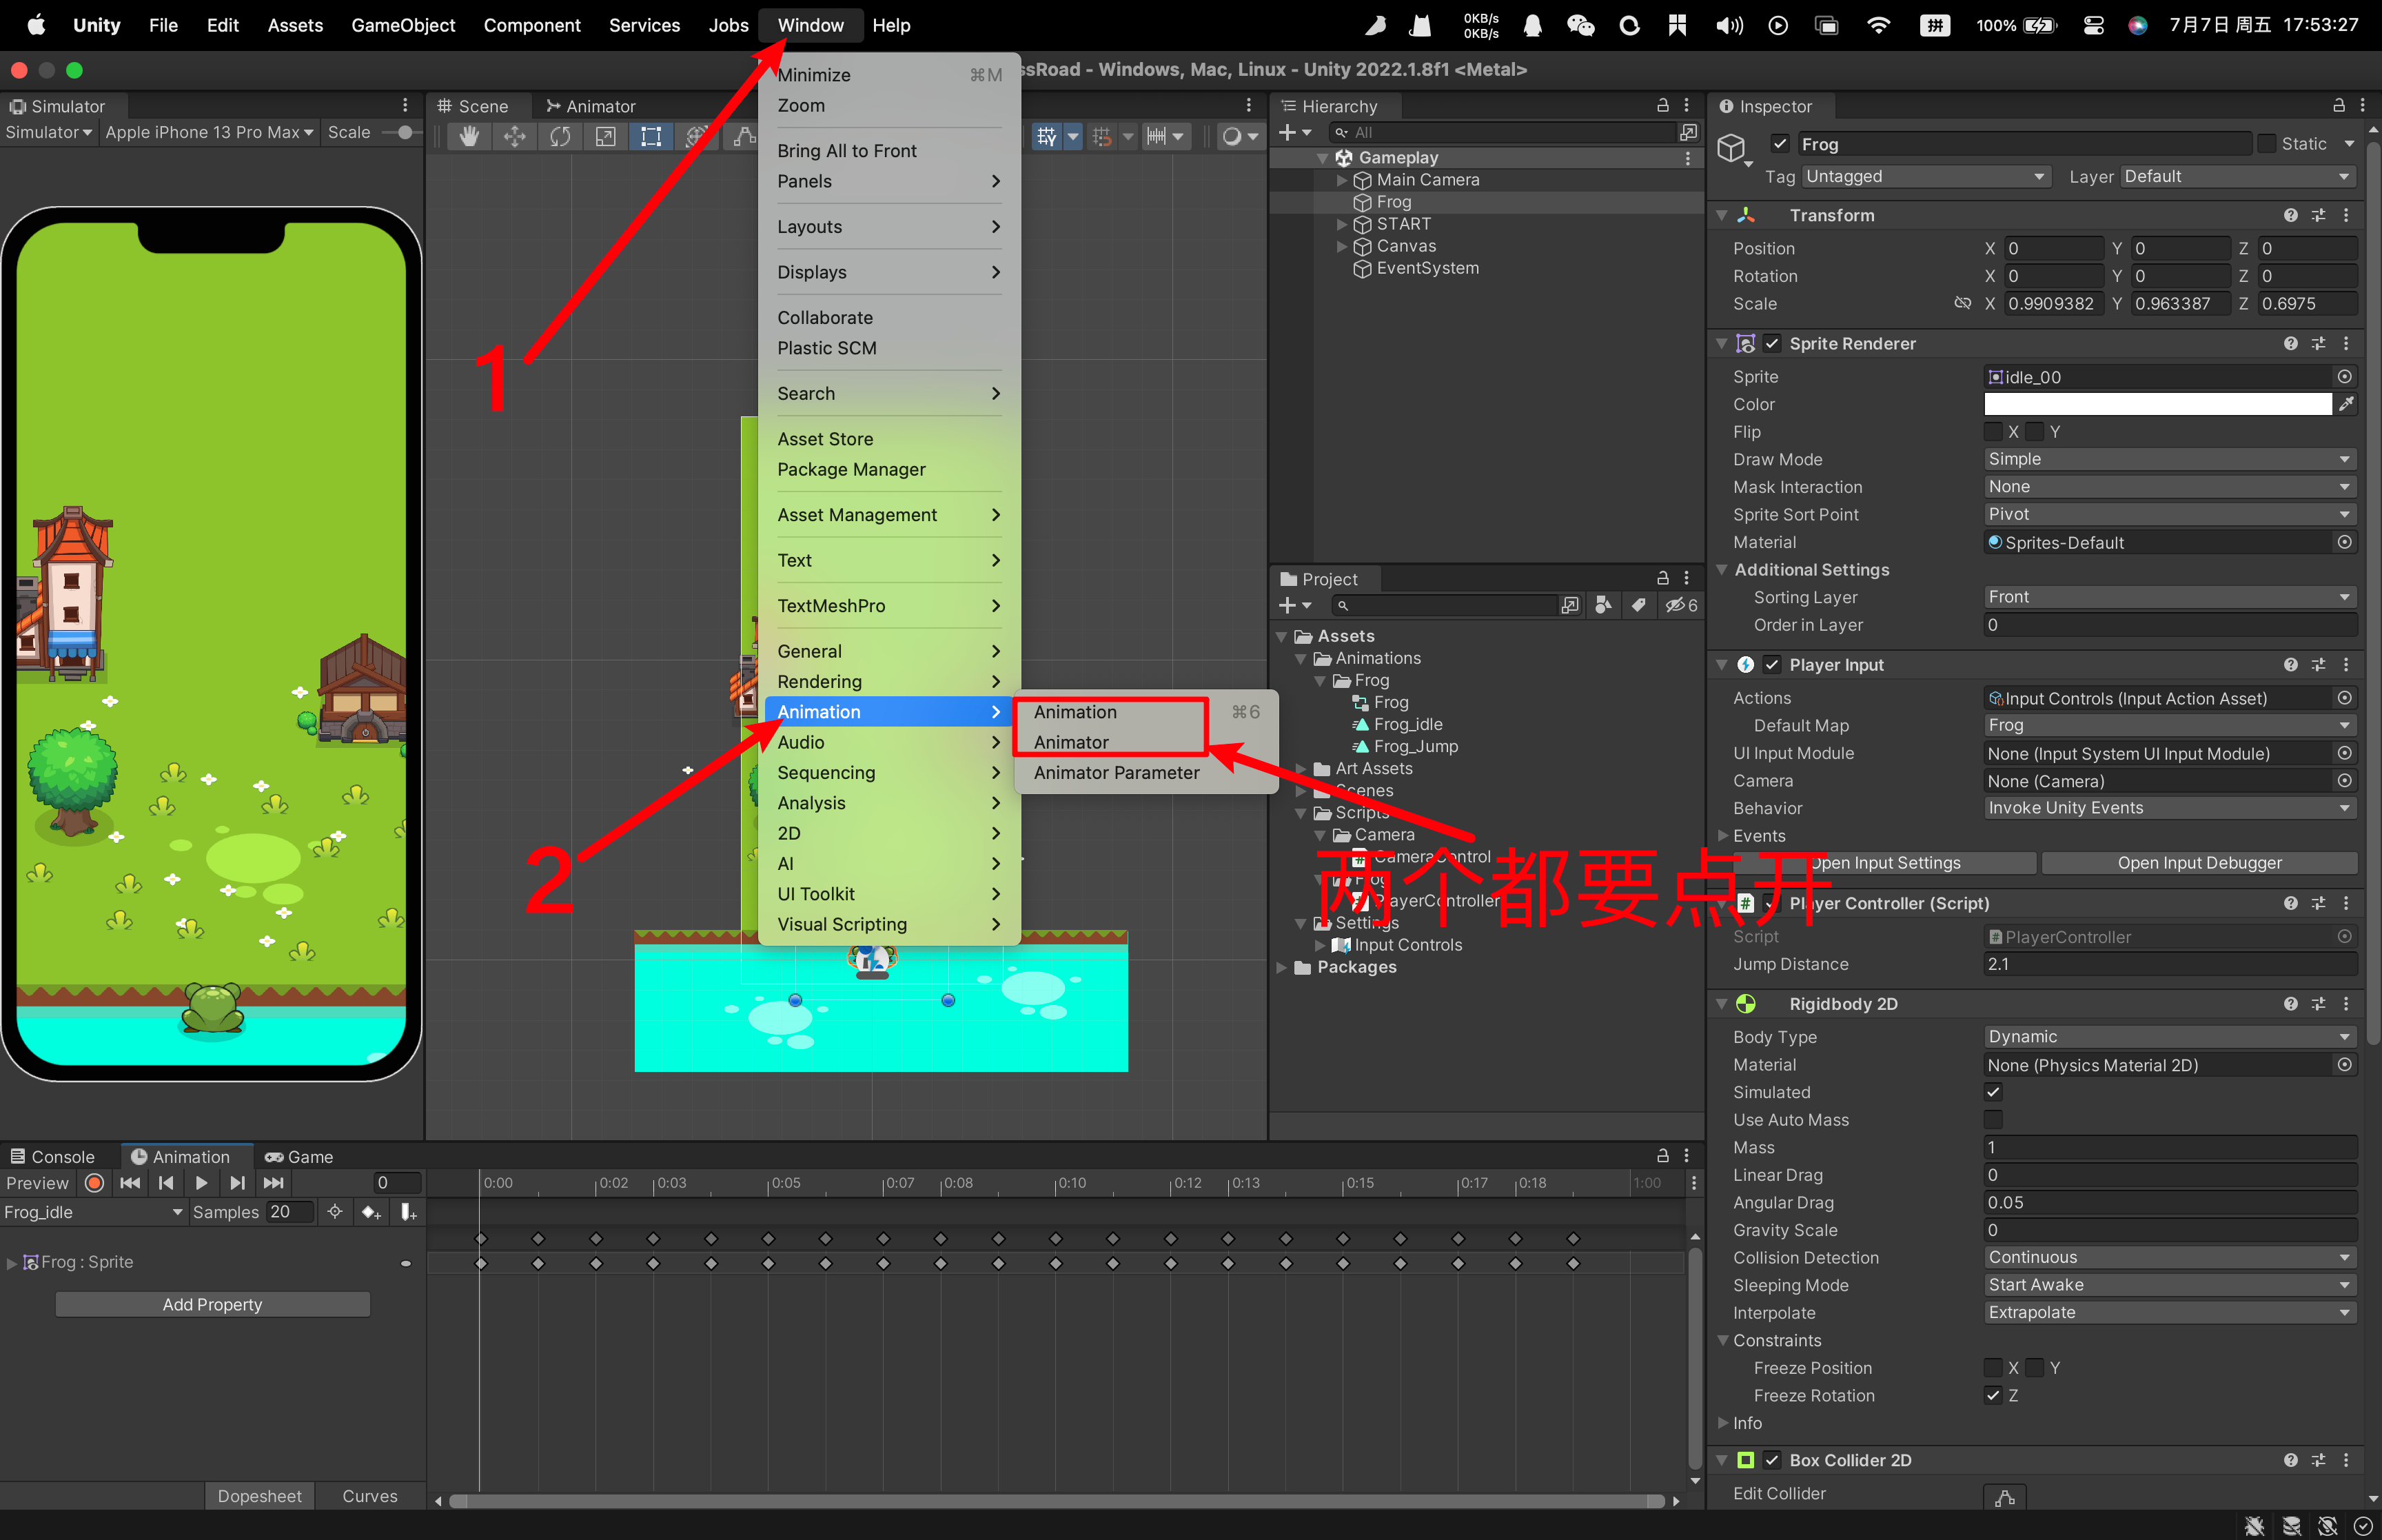Switch to the Game tab
The height and width of the screenshot is (1540, 2382).
[299, 1157]
